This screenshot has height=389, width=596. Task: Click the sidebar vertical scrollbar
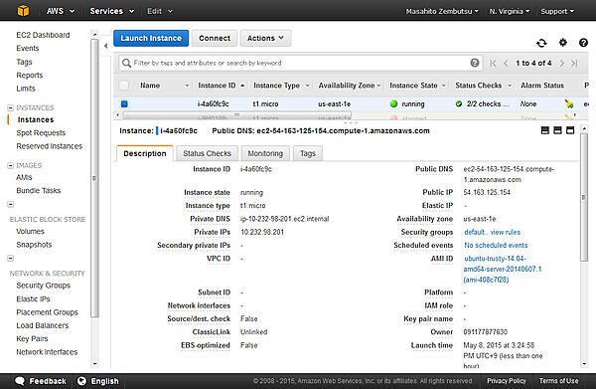coord(94,178)
